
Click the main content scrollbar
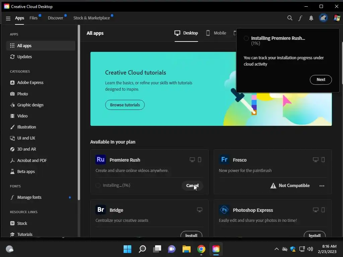[342, 62]
